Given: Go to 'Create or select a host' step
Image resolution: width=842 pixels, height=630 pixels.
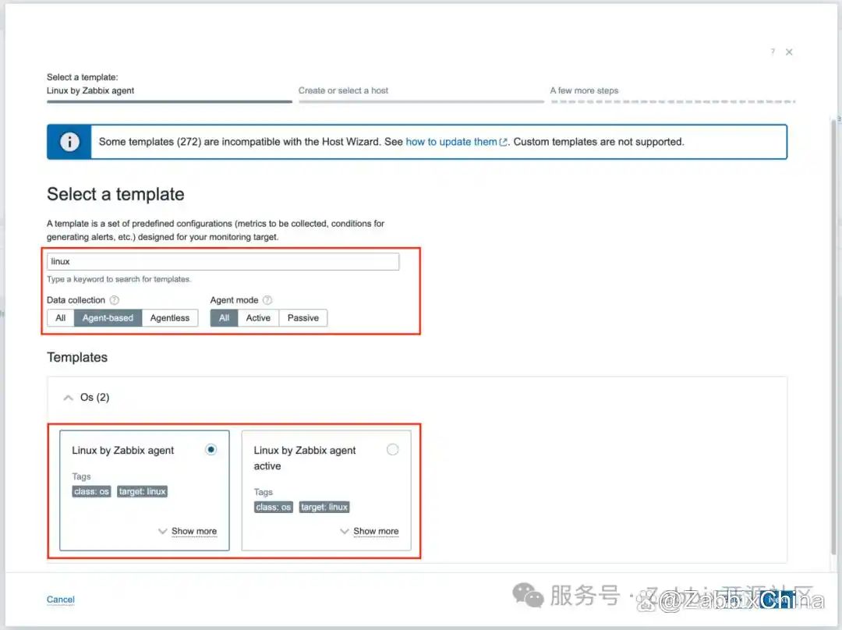Looking at the screenshot, I should pyautogui.click(x=421, y=94).
